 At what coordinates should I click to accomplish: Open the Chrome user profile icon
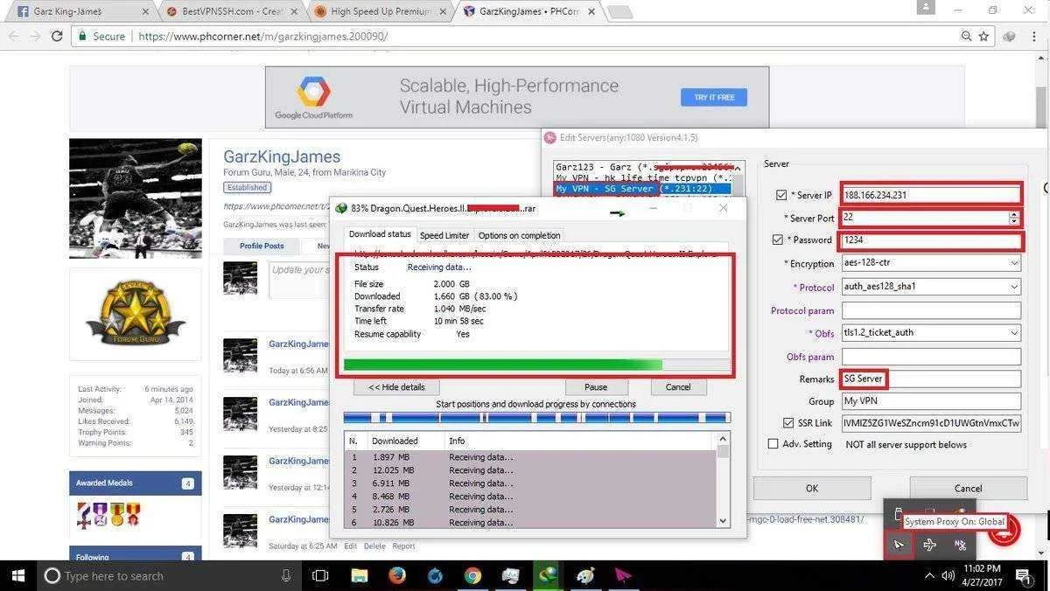(x=926, y=7)
